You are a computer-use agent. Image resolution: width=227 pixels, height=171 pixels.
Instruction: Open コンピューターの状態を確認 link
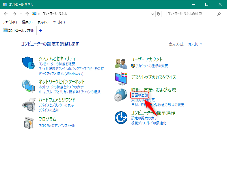[x=57, y=64]
